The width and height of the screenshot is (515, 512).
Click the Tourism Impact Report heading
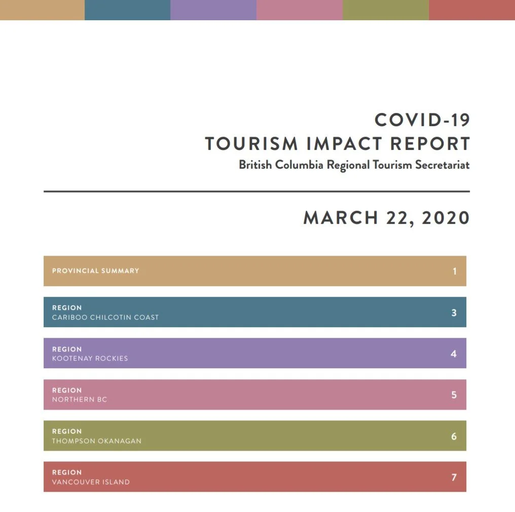coord(337,144)
